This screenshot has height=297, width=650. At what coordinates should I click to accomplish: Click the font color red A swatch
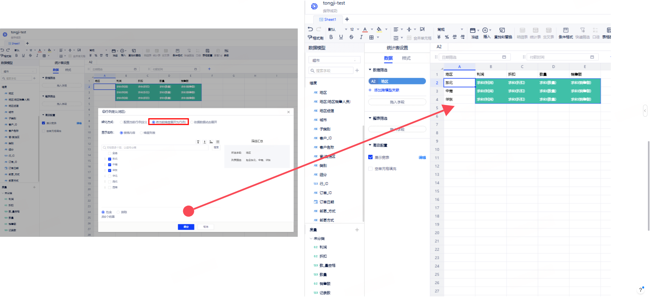tap(365, 29)
